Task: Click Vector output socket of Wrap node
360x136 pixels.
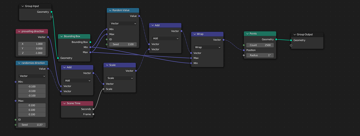Action: 223,40
